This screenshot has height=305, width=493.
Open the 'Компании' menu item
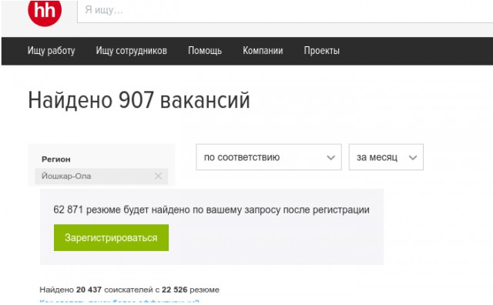point(263,51)
